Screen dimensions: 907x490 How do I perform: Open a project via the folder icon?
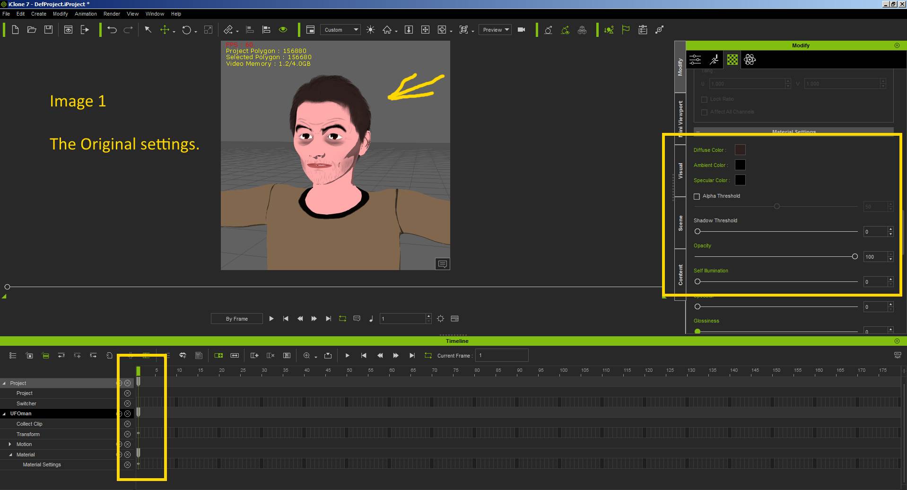pyautogui.click(x=32, y=30)
